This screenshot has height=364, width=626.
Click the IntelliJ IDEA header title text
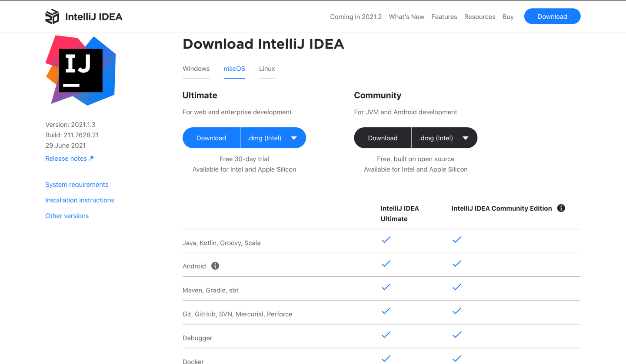tap(94, 17)
